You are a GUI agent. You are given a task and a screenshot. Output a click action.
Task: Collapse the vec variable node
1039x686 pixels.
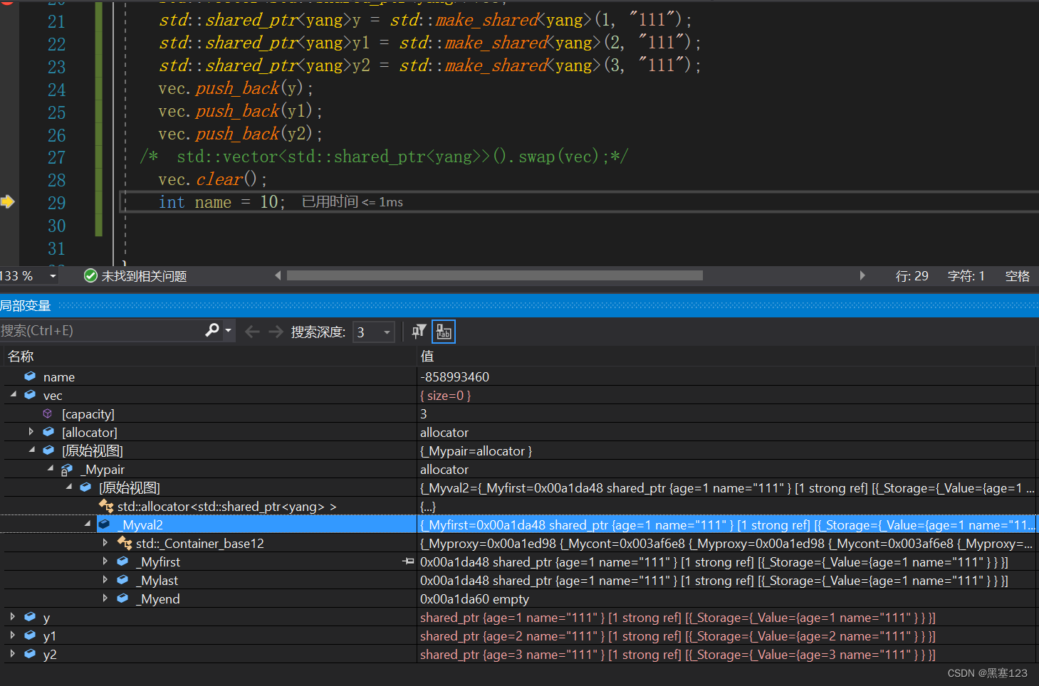[x=13, y=394]
